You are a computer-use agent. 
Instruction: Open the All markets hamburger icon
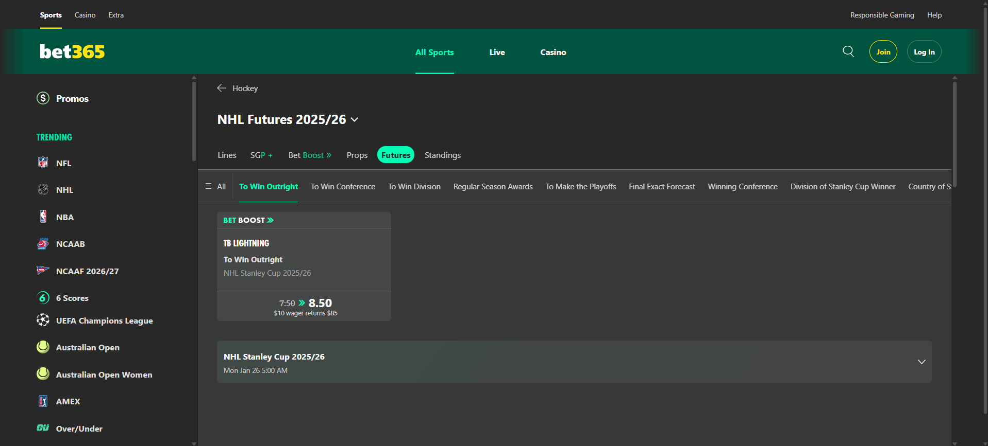click(209, 186)
